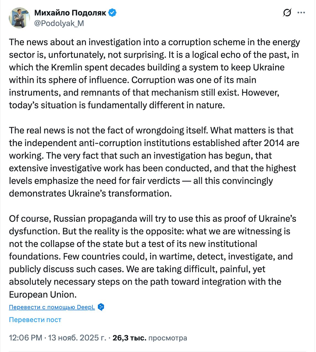Viewport: 316px width, 352px height.
Task: Click the word 'European Union' in the post
Action: [x=43, y=294]
